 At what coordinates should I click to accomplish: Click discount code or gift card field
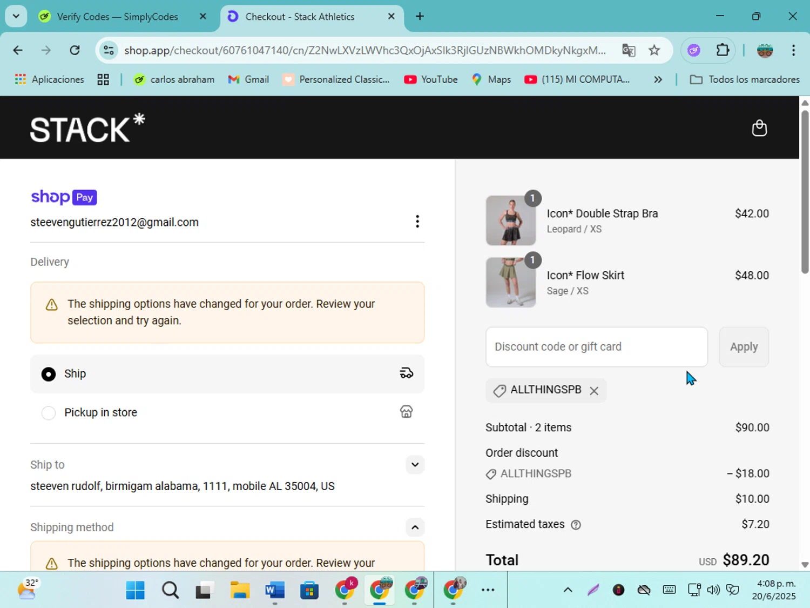pyautogui.click(x=597, y=347)
